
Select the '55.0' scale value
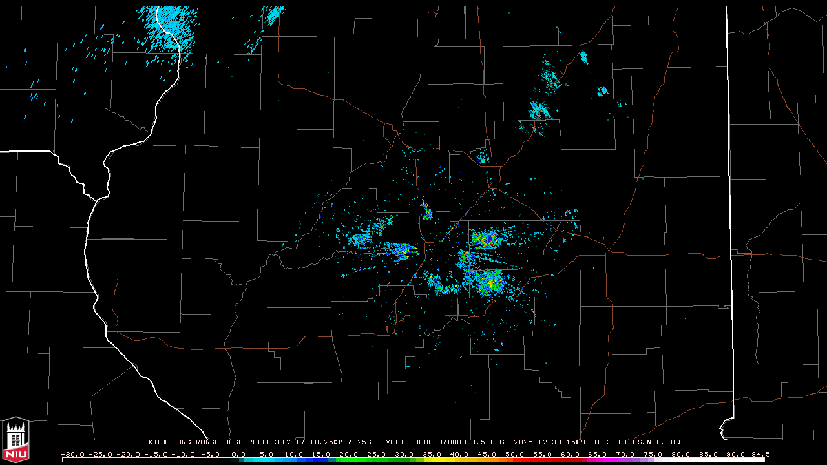click(543, 454)
